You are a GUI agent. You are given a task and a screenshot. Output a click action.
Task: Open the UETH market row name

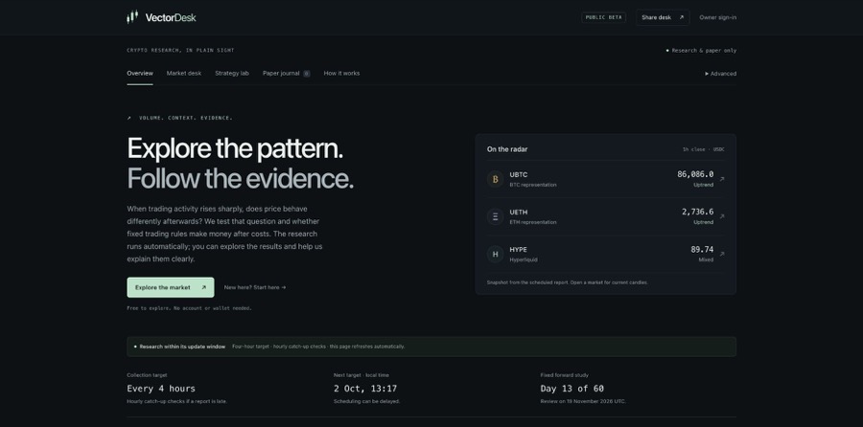(519, 213)
